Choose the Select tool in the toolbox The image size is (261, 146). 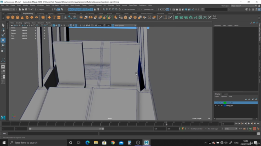[3, 25]
